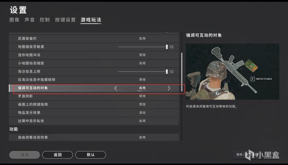The image size is (288, 165).
Task: Click the left arrow on 强调可互动的对象
Action: (x=116, y=88)
